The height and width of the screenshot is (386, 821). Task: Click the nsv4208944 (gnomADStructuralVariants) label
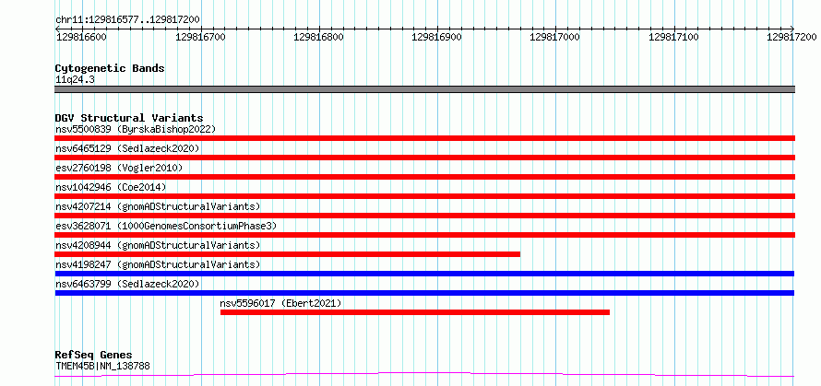pyautogui.click(x=158, y=245)
